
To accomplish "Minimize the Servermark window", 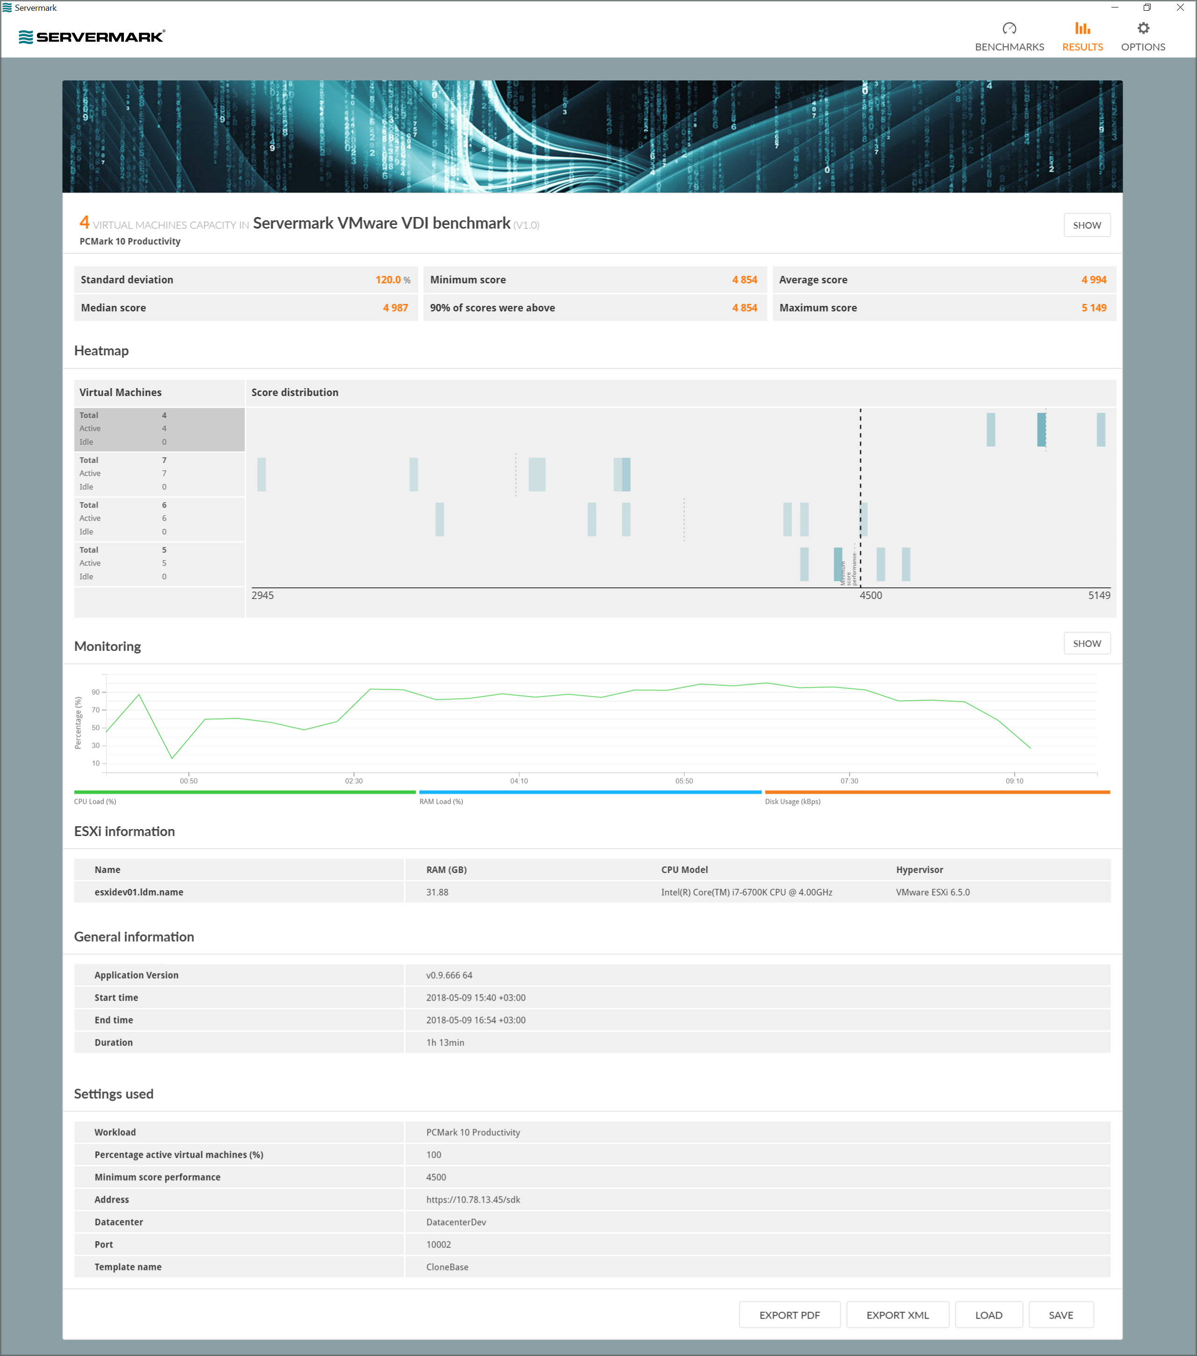I will pyautogui.click(x=1115, y=8).
